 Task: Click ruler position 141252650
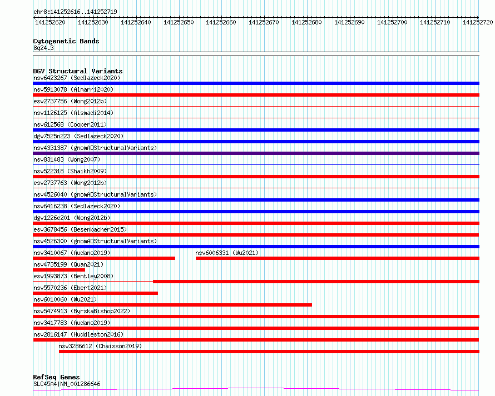click(x=179, y=22)
